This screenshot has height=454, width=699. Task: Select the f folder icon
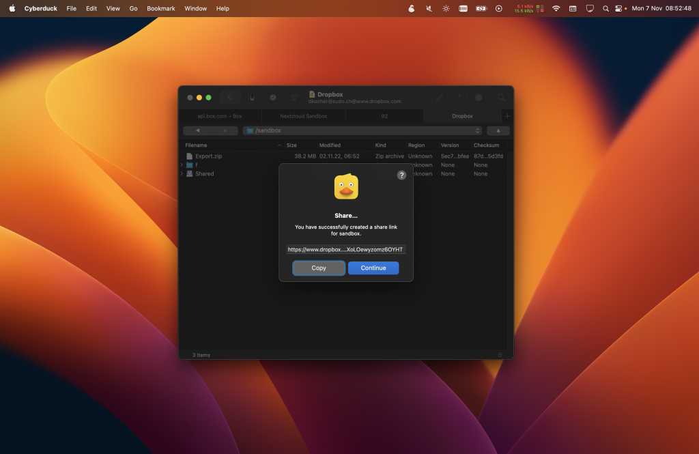click(x=190, y=165)
